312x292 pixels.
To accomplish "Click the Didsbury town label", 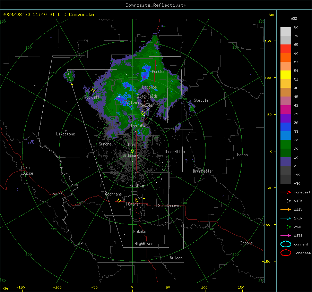I will point(131,156).
